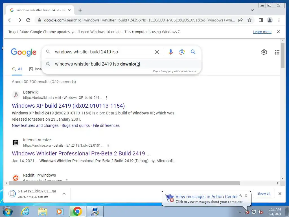The width and height of the screenshot is (289, 217).
Task: Follow the 'New features and changes' sitelink
Action: click(x=35, y=125)
